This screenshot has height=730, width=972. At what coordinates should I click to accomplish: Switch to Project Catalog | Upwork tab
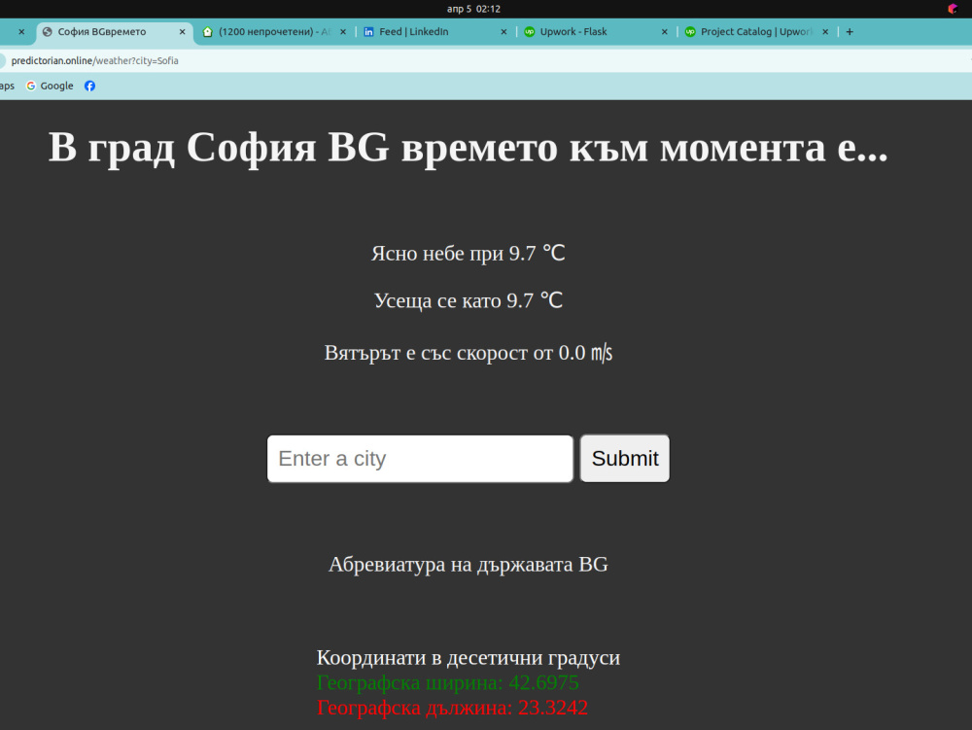(x=755, y=32)
